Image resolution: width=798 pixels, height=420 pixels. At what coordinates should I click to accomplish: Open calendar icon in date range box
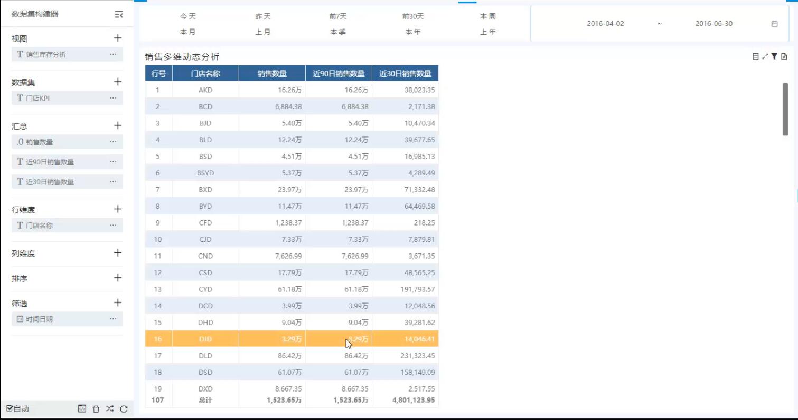[x=774, y=24]
